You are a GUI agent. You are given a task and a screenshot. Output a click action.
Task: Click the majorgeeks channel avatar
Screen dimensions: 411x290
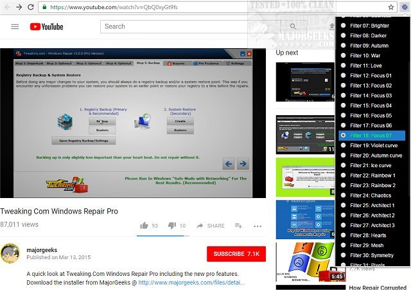coord(10,253)
